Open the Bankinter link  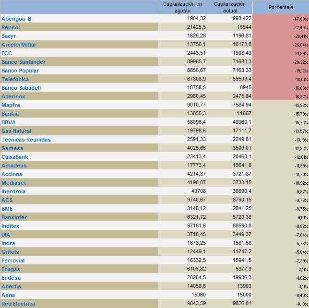pyautogui.click(x=14, y=217)
